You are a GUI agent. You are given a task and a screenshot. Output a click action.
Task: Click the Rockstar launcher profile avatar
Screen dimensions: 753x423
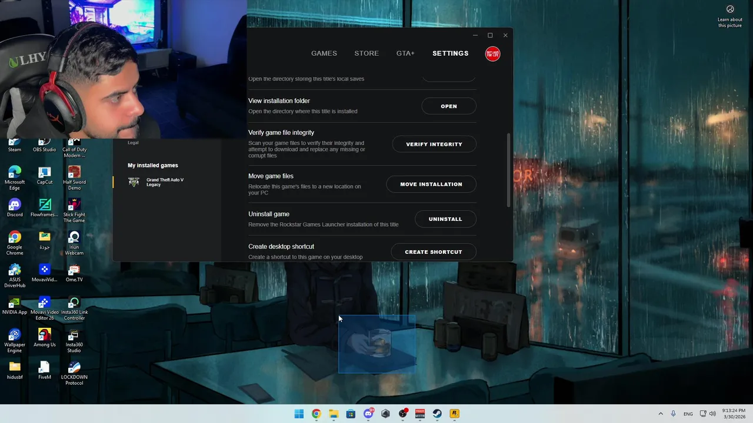[x=492, y=53]
